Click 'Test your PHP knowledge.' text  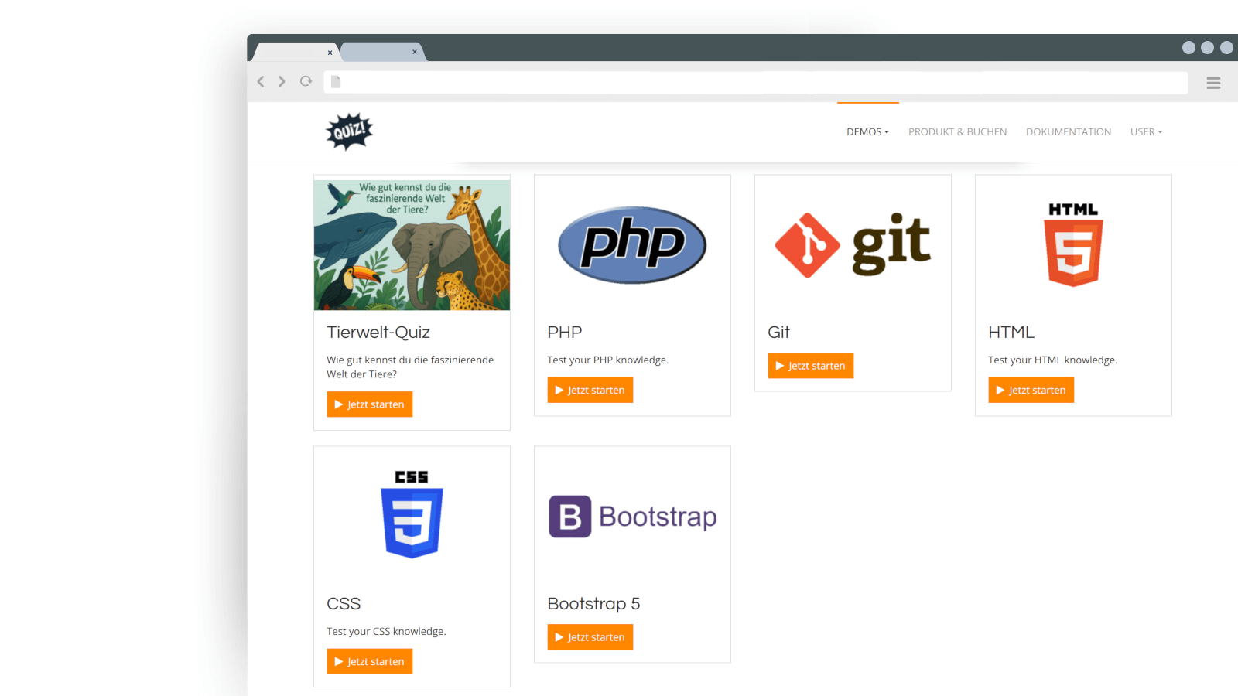pos(607,360)
